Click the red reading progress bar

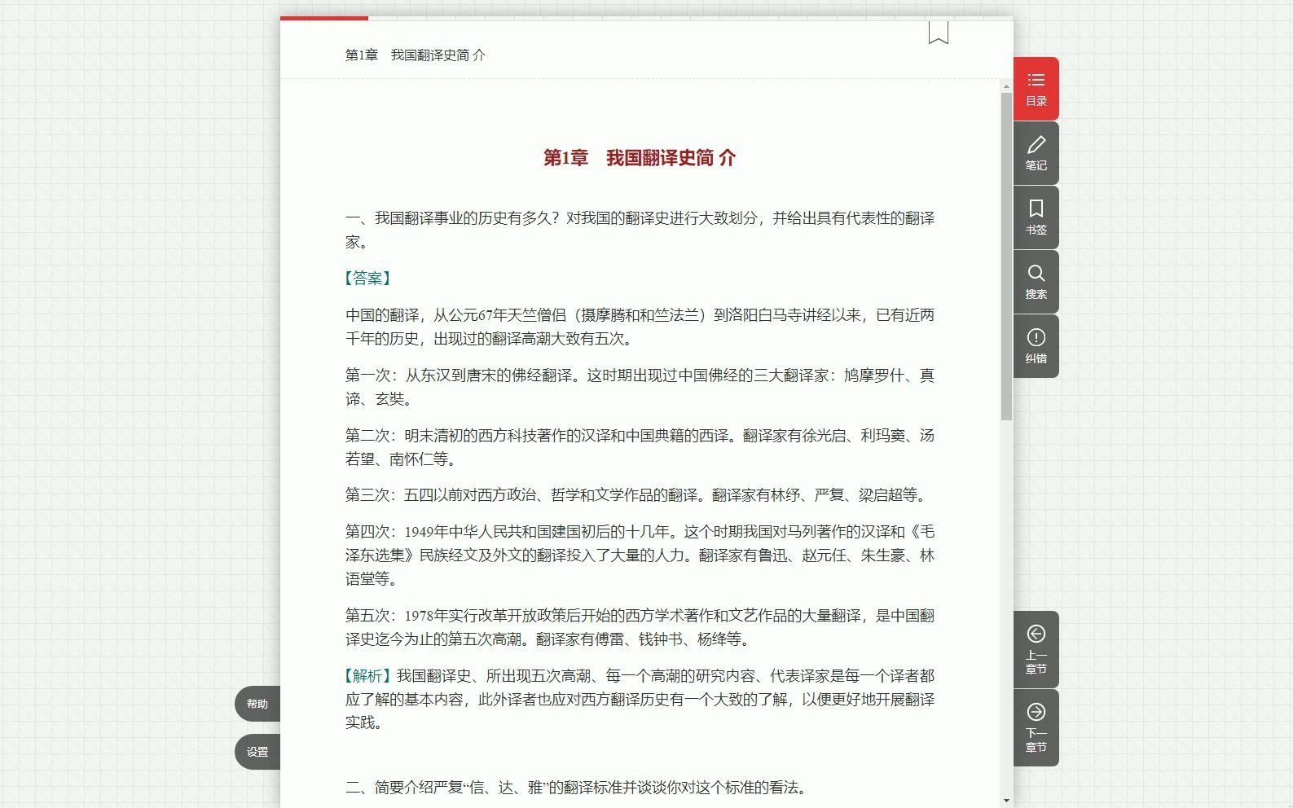click(324, 18)
